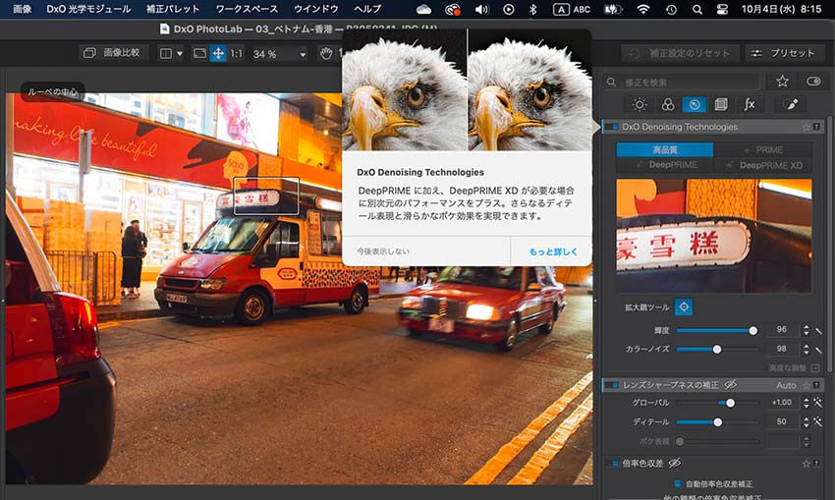Adjust the グローバル sharpness slider
This screenshot has height=500, width=835.
point(717,403)
